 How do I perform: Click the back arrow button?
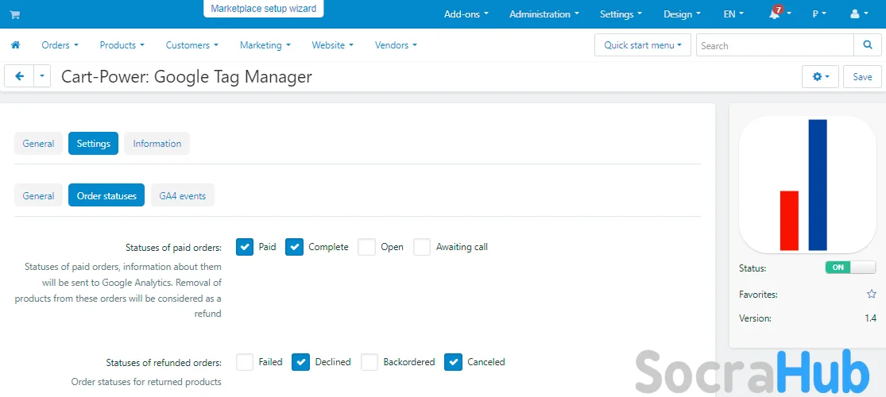(19, 76)
